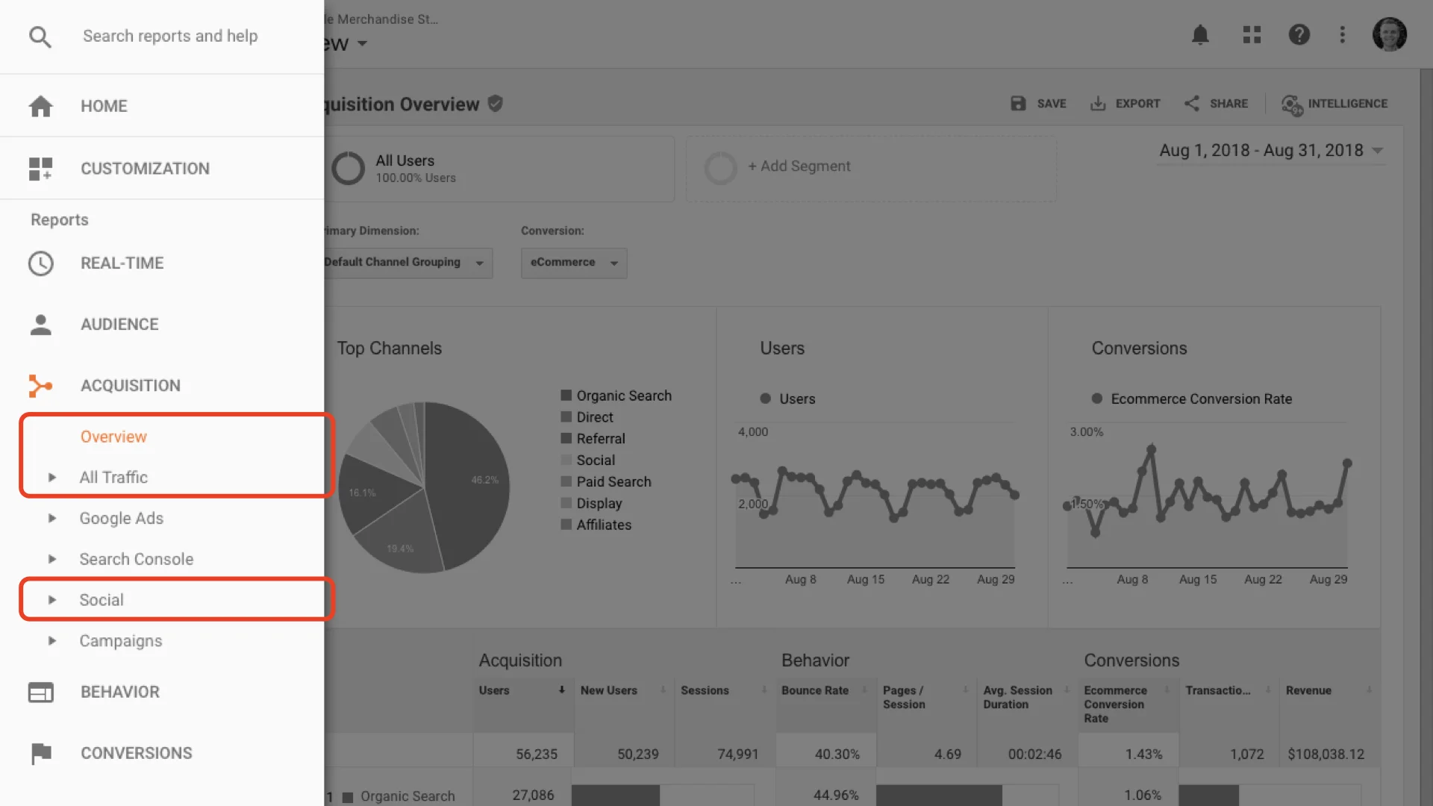Open the Google Ads report
The image size is (1433, 806).
[121, 518]
